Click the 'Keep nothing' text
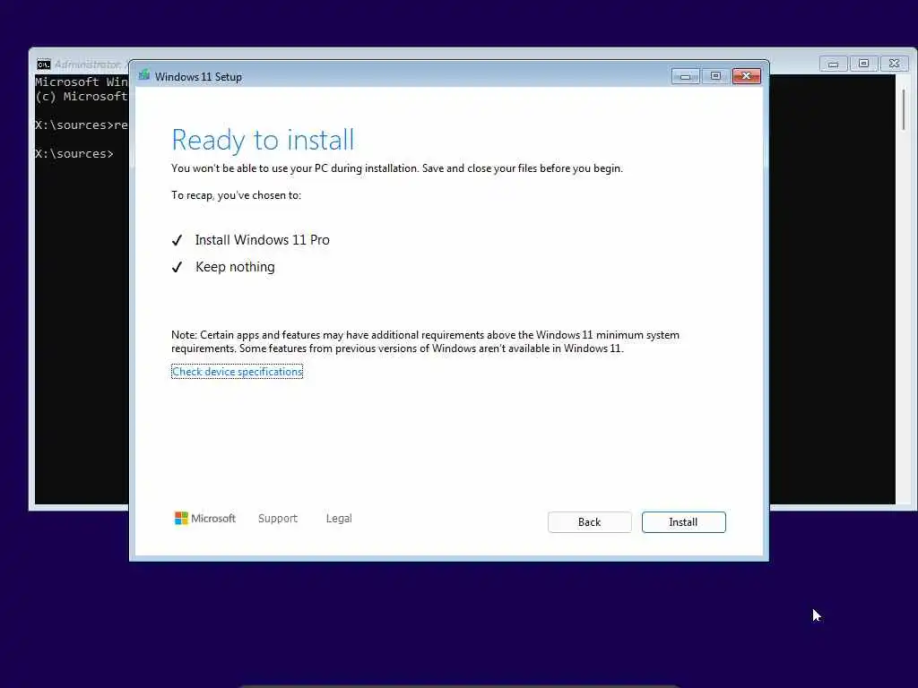The height and width of the screenshot is (688, 918). (x=235, y=267)
